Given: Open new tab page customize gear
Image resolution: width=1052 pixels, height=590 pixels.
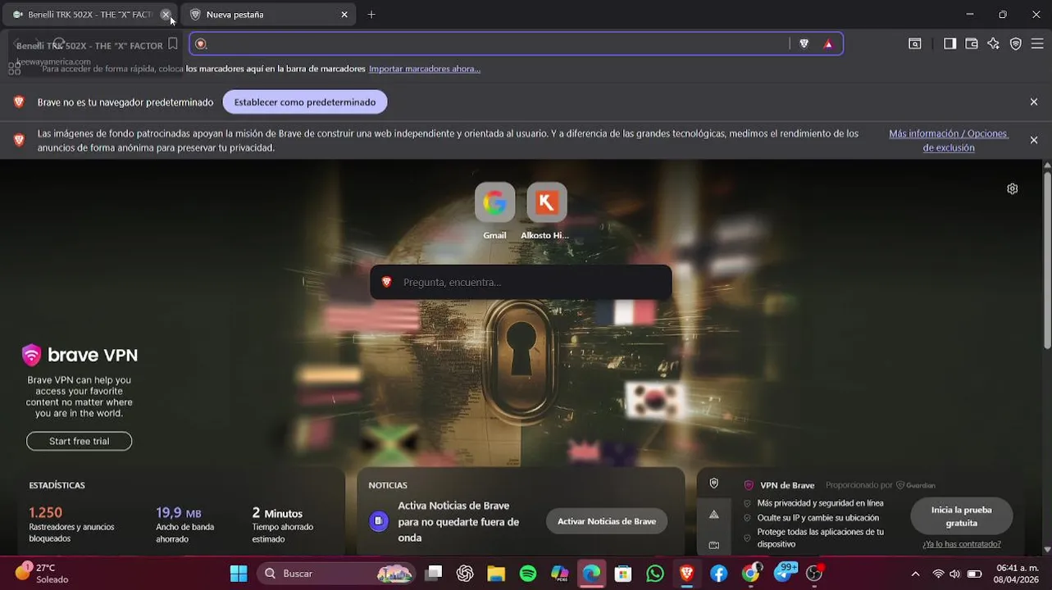Looking at the screenshot, I should [1013, 188].
